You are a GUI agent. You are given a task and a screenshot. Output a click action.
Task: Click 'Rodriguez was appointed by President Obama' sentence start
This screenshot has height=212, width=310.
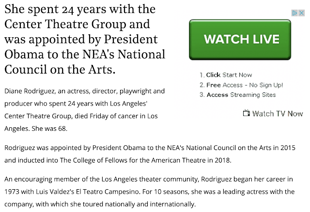click(75, 148)
